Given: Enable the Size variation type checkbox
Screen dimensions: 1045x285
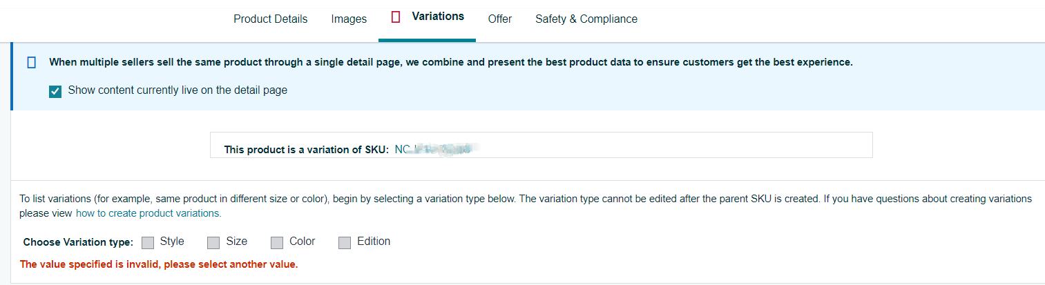Looking at the screenshot, I should [x=213, y=242].
